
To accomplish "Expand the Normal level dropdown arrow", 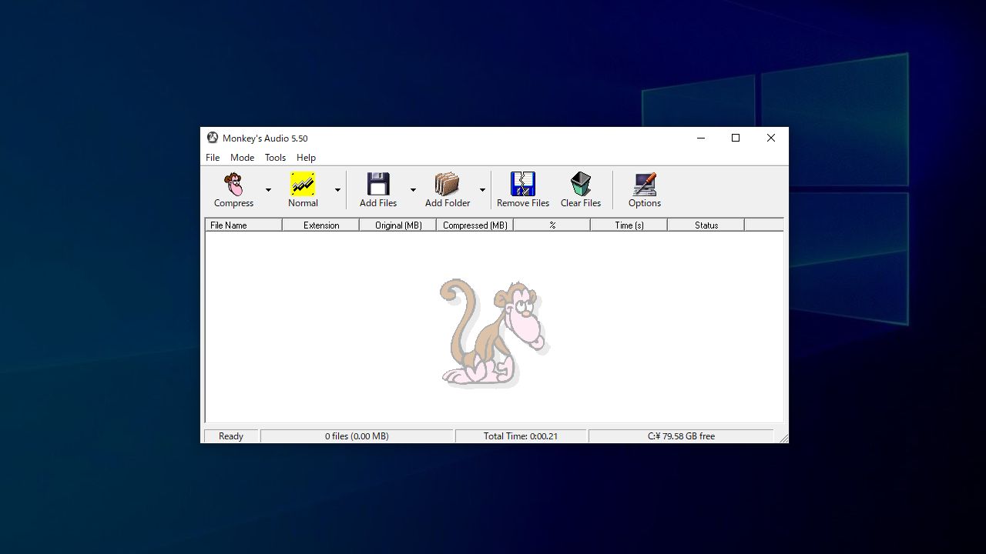I will point(337,190).
